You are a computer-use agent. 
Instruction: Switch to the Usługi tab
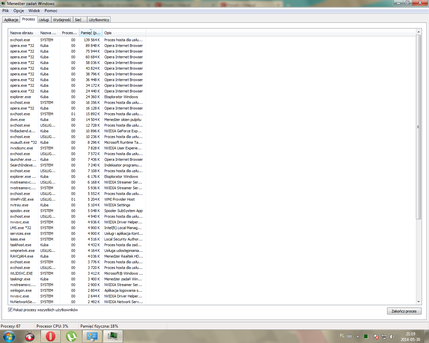pos(44,20)
